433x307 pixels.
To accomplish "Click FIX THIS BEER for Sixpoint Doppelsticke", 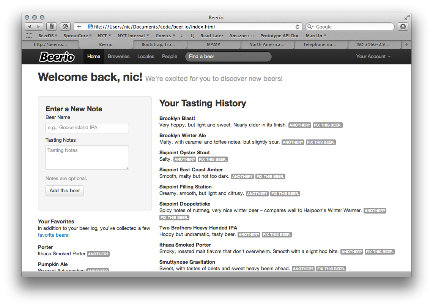I will pyautogui.click(x=174, y=218).
